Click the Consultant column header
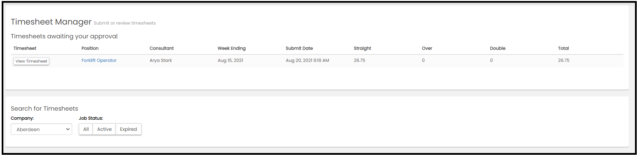This screenshot has width=637, height=155. 162,48
